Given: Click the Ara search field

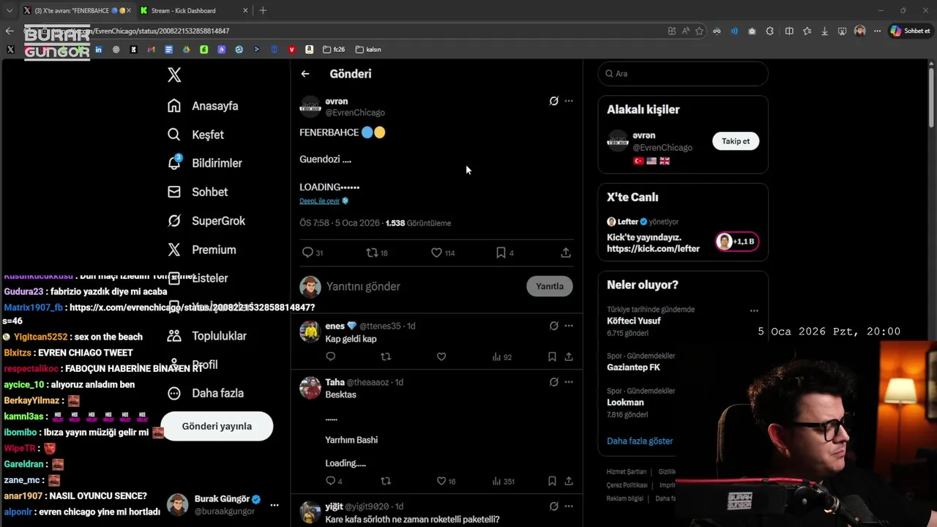Looking at the screenshot, I should pyautogui.click(x=683, y=74).
